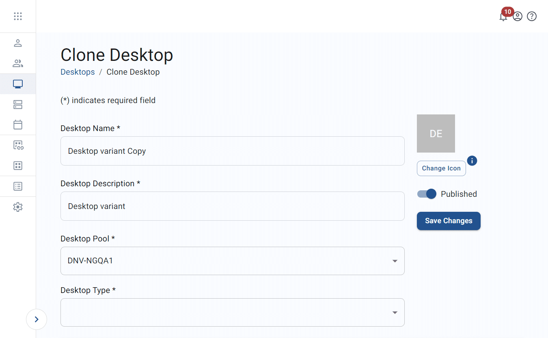Click the DE desktop icon thumbnail
Viewport: 548px width, 338px height.
[x=436, y=133]
